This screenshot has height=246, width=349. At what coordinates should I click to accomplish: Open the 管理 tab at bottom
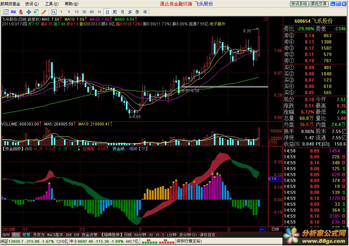(26, 235)
